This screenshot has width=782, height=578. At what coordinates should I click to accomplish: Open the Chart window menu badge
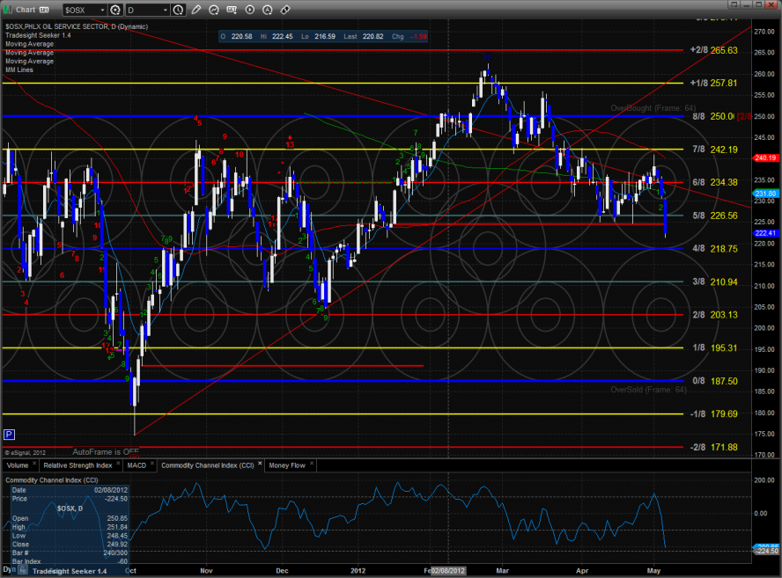[44, 9]
